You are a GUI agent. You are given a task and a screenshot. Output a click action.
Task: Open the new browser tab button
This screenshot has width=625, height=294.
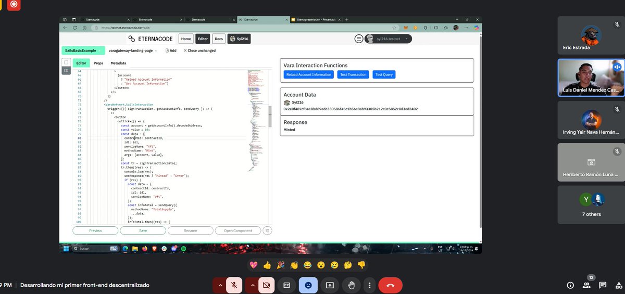pos(347,19)
